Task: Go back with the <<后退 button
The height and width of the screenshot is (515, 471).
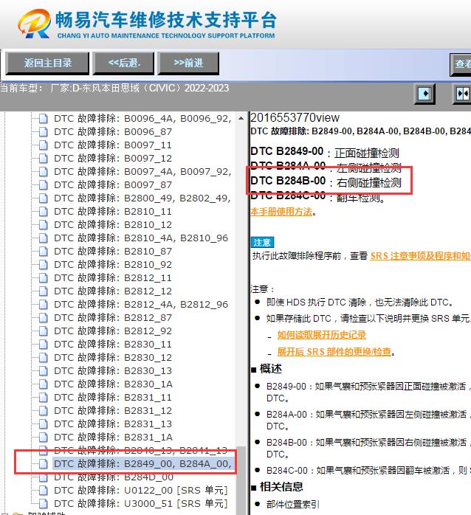Action: coord(123,63)
